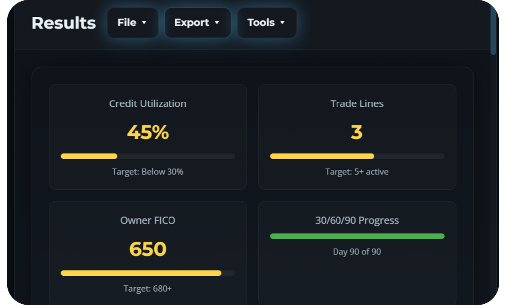Click the Trade Lines value 3

pyautogui.click(x=357, y=132)
